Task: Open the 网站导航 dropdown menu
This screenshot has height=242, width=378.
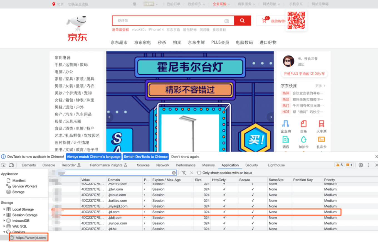Action: coord(271,4)
